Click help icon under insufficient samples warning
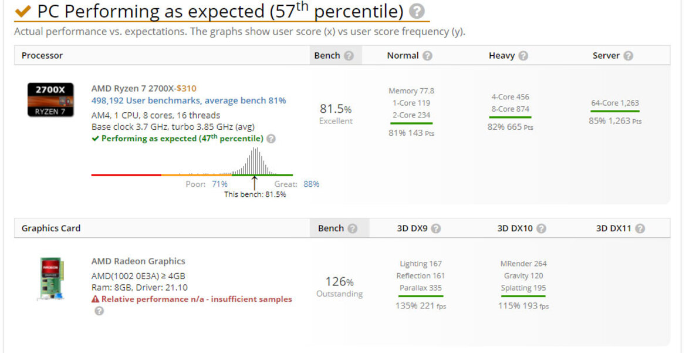The height and width of the screenshot is (353, 686). (99, 311)
